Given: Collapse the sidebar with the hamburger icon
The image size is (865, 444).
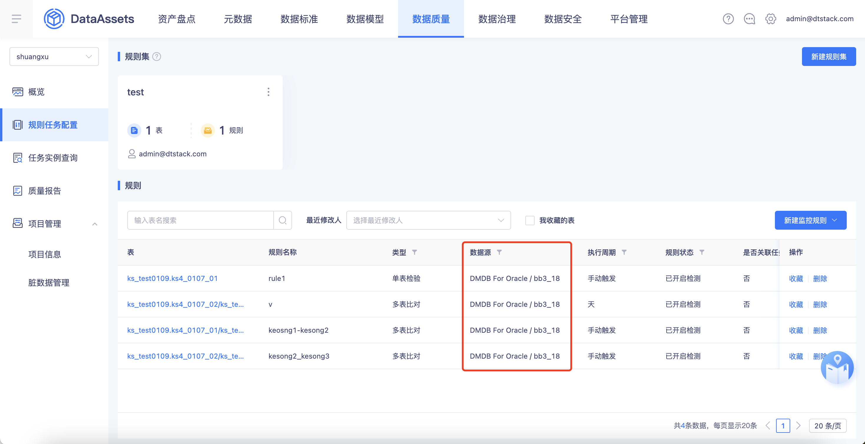Looking at the screenshot, I should [x=16, y=19].
